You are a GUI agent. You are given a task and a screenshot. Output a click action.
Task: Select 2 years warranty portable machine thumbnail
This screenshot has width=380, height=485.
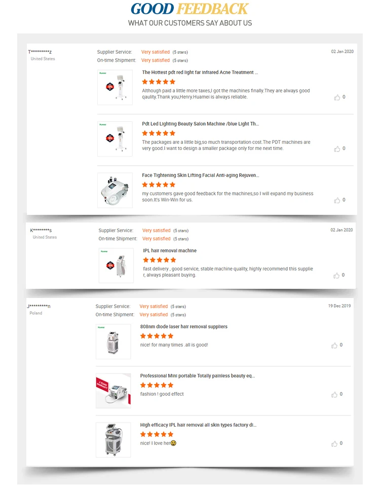113,391
